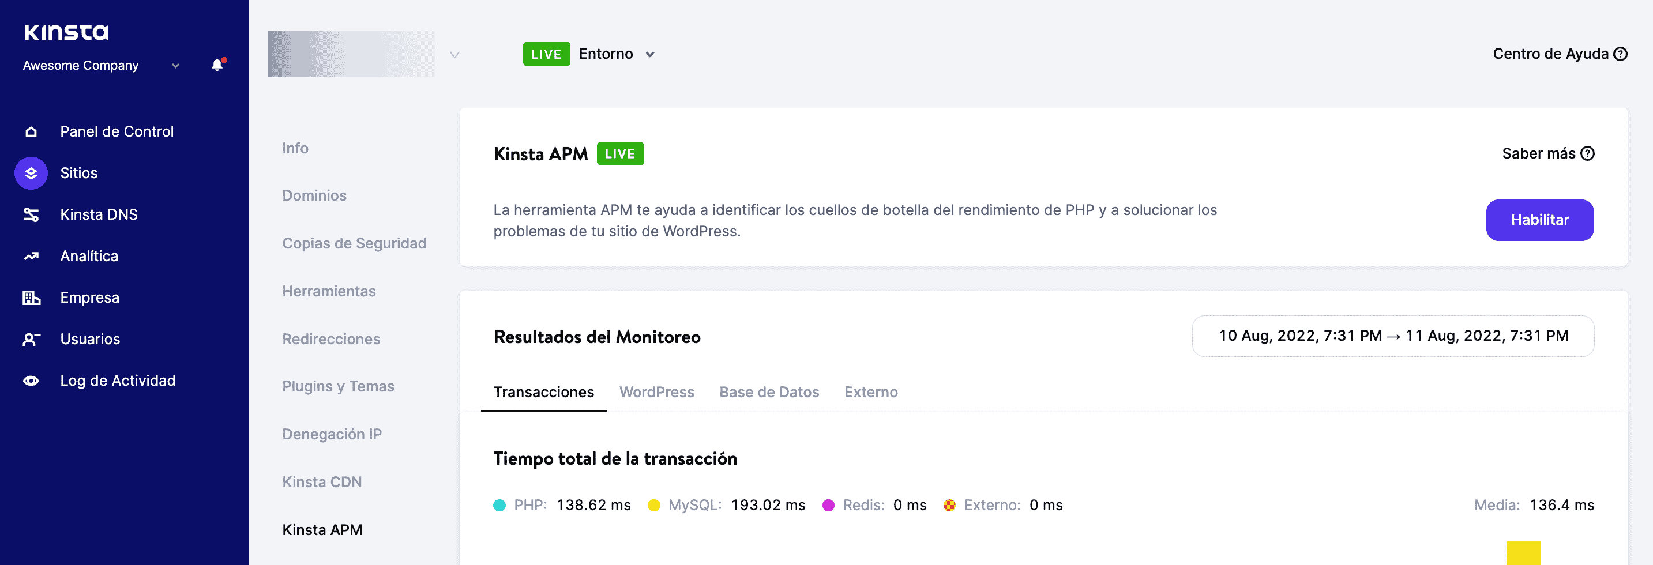Screen dimensions: 1653x565
Task: Click the Analítica chart icon
Action: (x=31, y=256)
